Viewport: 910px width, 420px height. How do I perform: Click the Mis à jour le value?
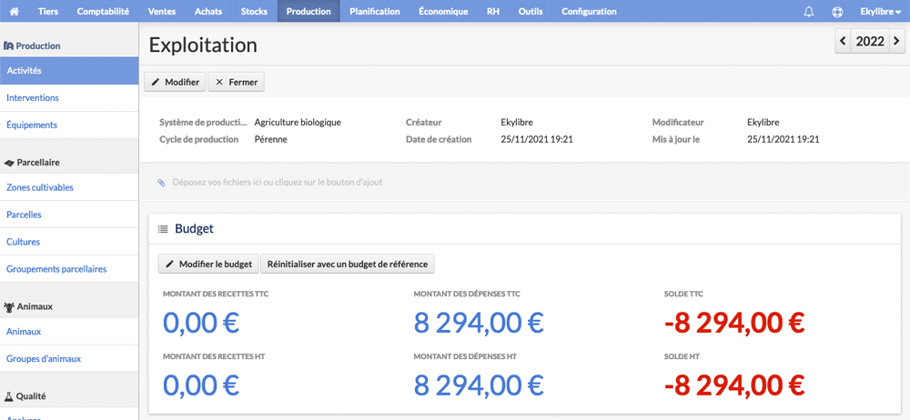coord(784,139)
